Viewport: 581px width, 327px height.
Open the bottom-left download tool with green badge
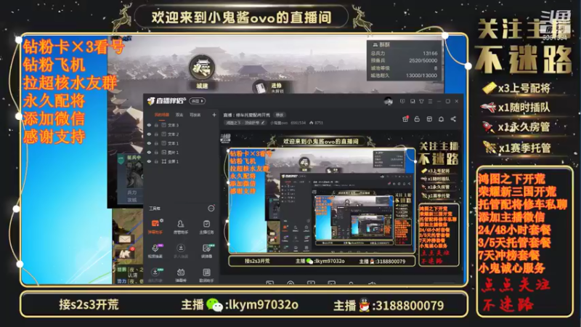coord(155,275)
